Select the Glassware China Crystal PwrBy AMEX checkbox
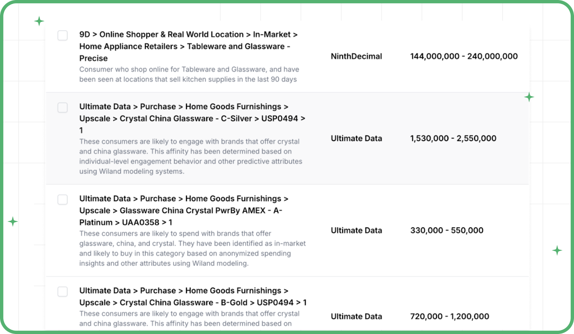Image resolution: width=574 pixels, height=334 pixels. point(62,199)
